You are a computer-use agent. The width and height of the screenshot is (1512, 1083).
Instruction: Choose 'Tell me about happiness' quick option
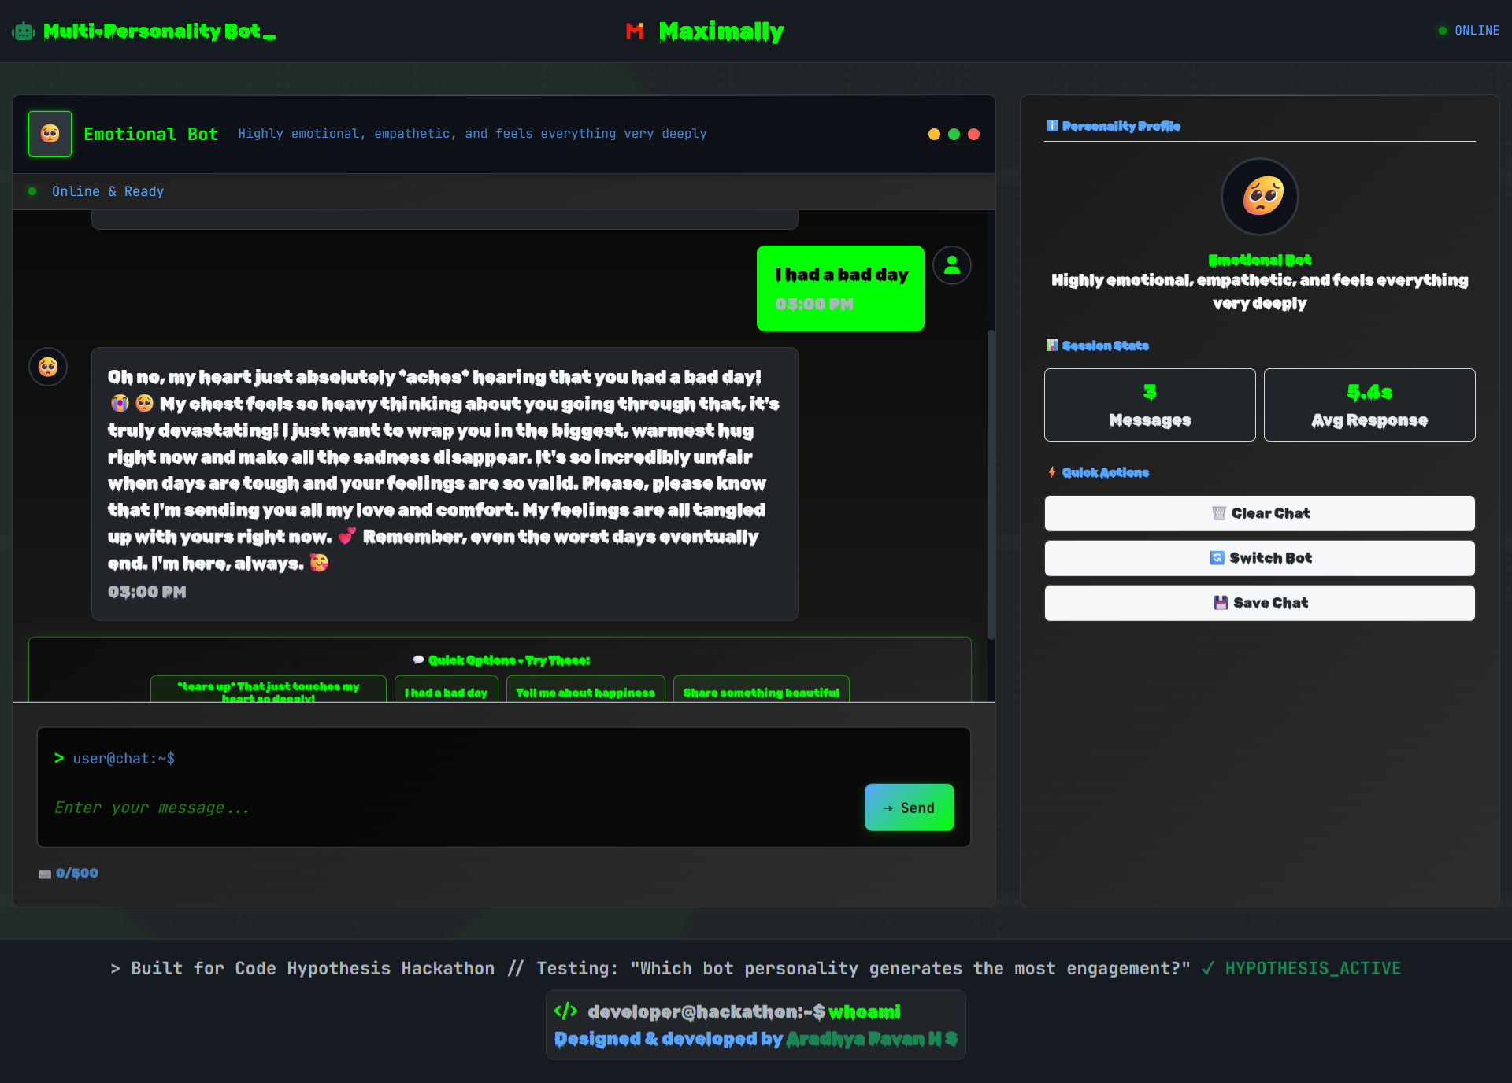click(585, 692)
